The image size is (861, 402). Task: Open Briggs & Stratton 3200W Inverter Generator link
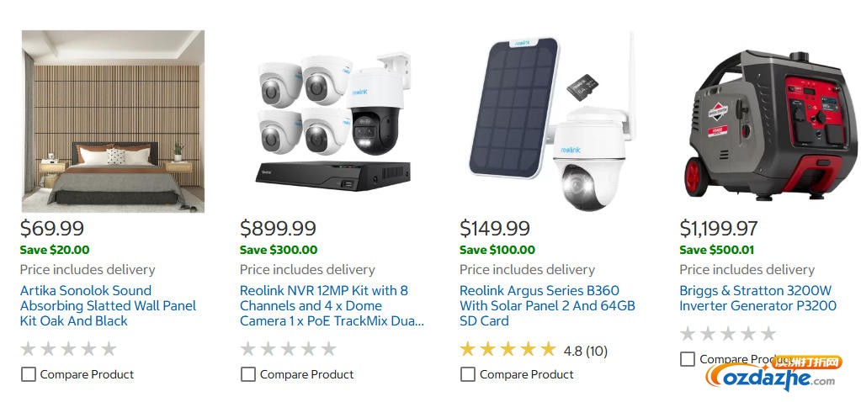(757, 298)
